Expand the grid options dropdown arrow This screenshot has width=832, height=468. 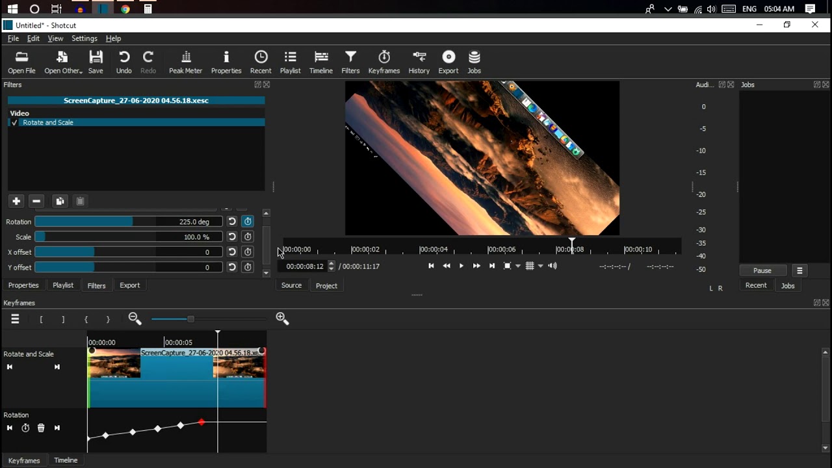coord(540,266)
